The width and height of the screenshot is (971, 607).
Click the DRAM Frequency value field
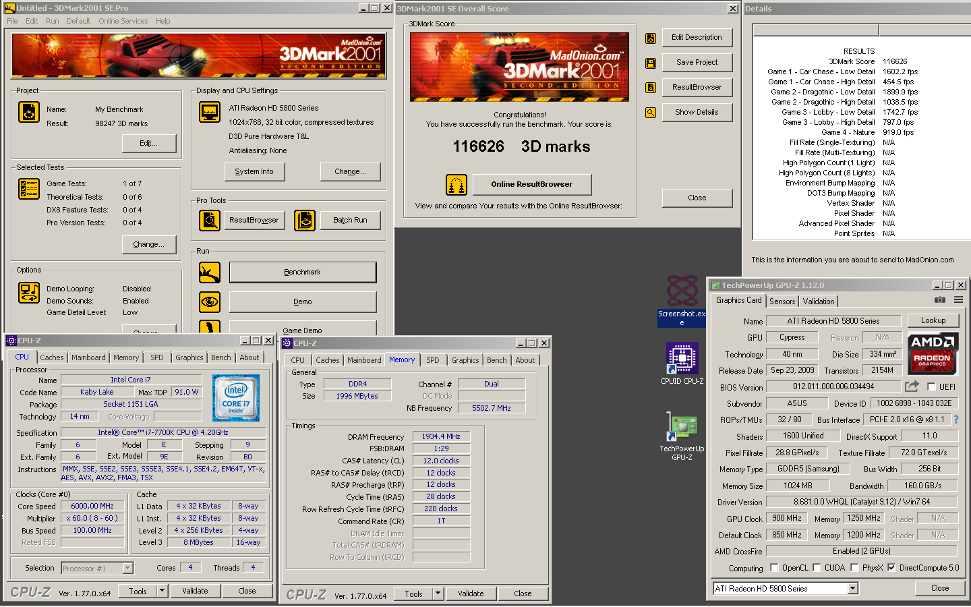click(441, 436)
